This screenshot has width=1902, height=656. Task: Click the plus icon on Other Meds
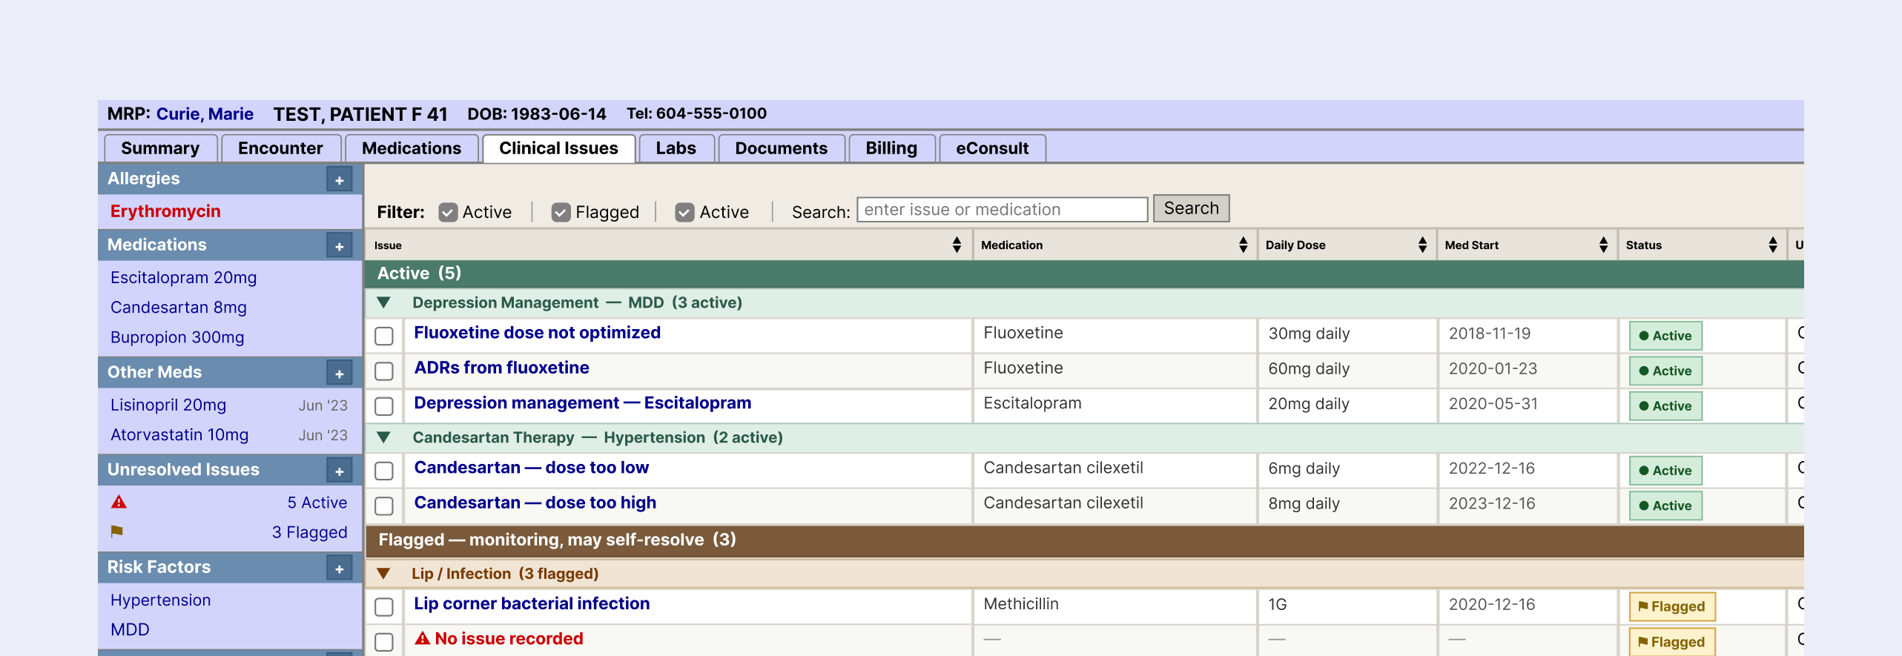click(339, 374)
